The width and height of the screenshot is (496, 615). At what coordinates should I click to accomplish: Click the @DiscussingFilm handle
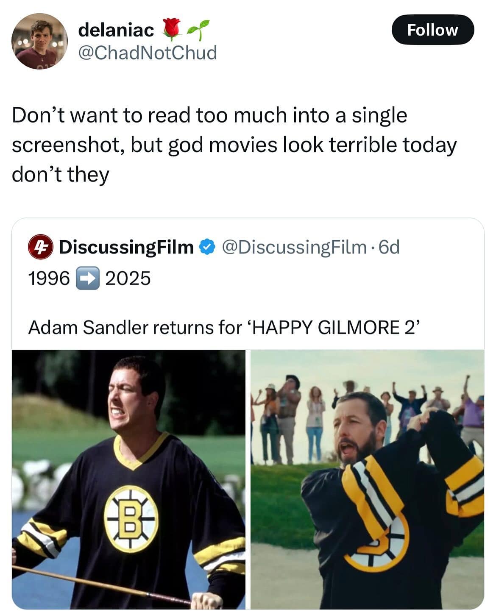click(x=294, y=247)
